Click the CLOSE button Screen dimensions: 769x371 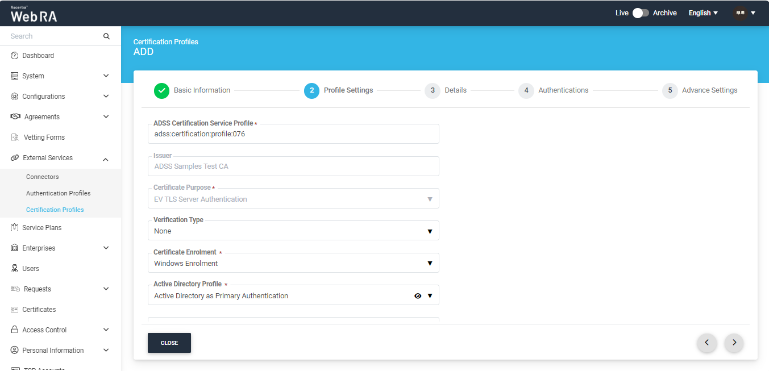(169, 343)
